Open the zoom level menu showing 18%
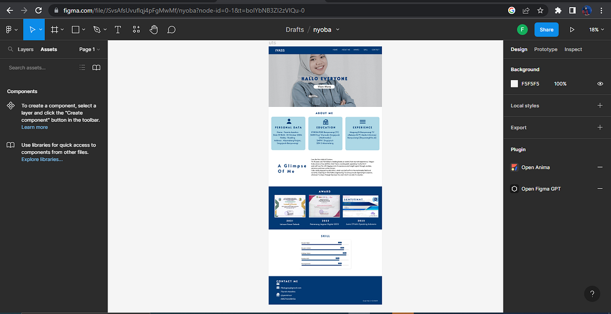The width and height of the screenshot is (611, 314). coord(596,29)
